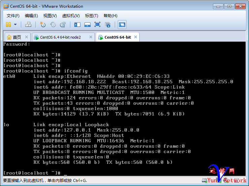Click the 'ifconfig' command text
Image resolution: width=249 pixels, height=186 pixels.
(76, 71)
